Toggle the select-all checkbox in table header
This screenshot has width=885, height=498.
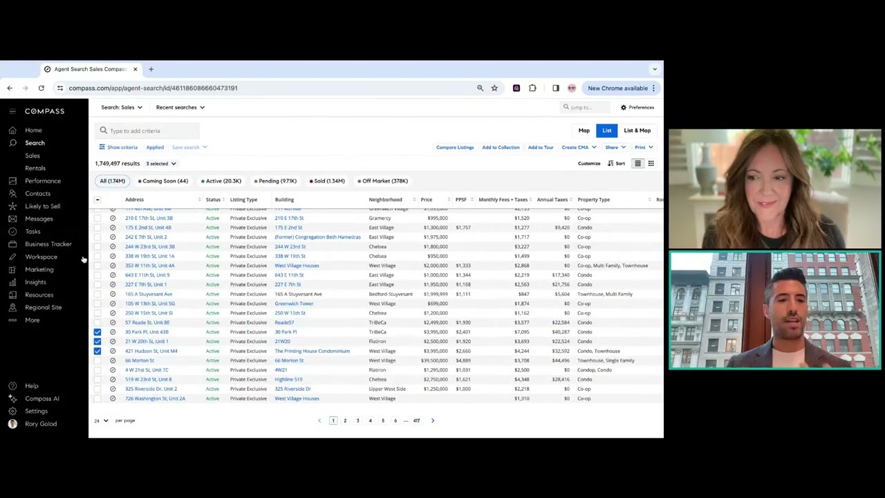pos(97,200)
